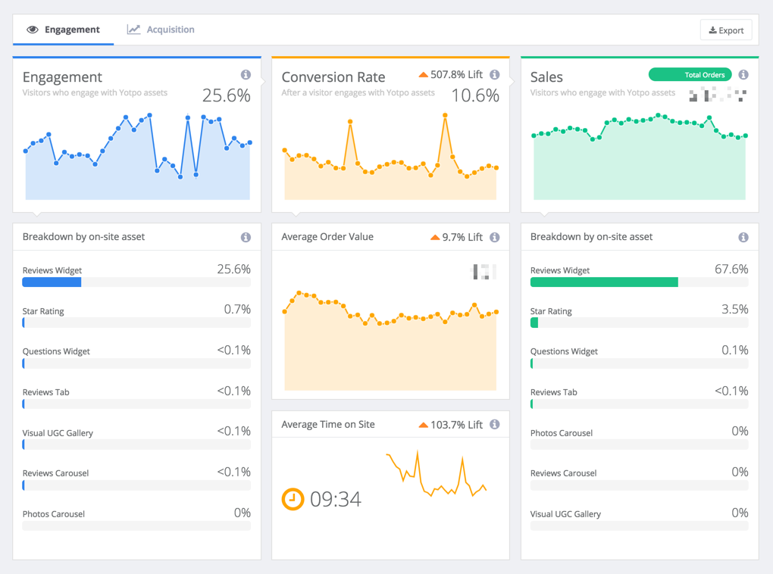
Task: Open info for Average Order Value
Action: point(495,237)
